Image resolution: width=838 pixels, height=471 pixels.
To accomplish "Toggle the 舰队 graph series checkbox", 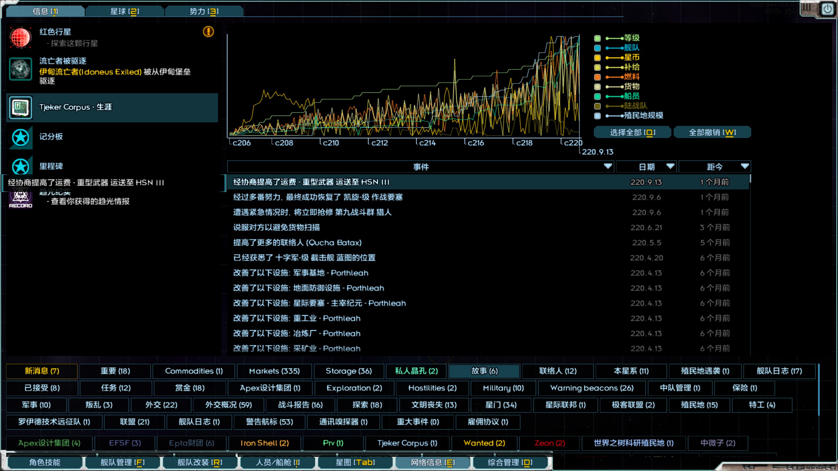I will pos(597,48).
